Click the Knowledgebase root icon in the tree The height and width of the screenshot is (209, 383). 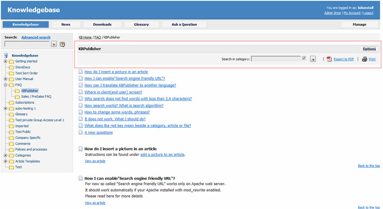6,55
